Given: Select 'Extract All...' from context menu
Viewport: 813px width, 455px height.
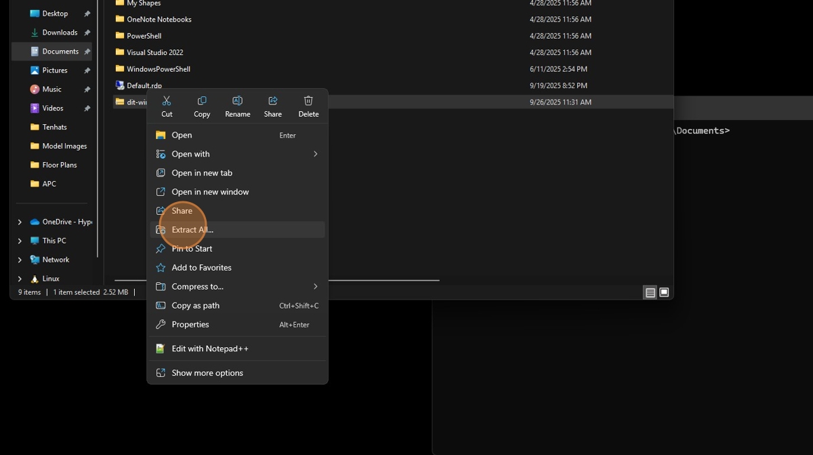Looking at the screenshot, I should pyautogui.click(x=192, y=230).
